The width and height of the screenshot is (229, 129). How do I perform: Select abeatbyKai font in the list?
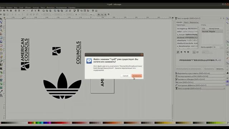coord(187,40)
